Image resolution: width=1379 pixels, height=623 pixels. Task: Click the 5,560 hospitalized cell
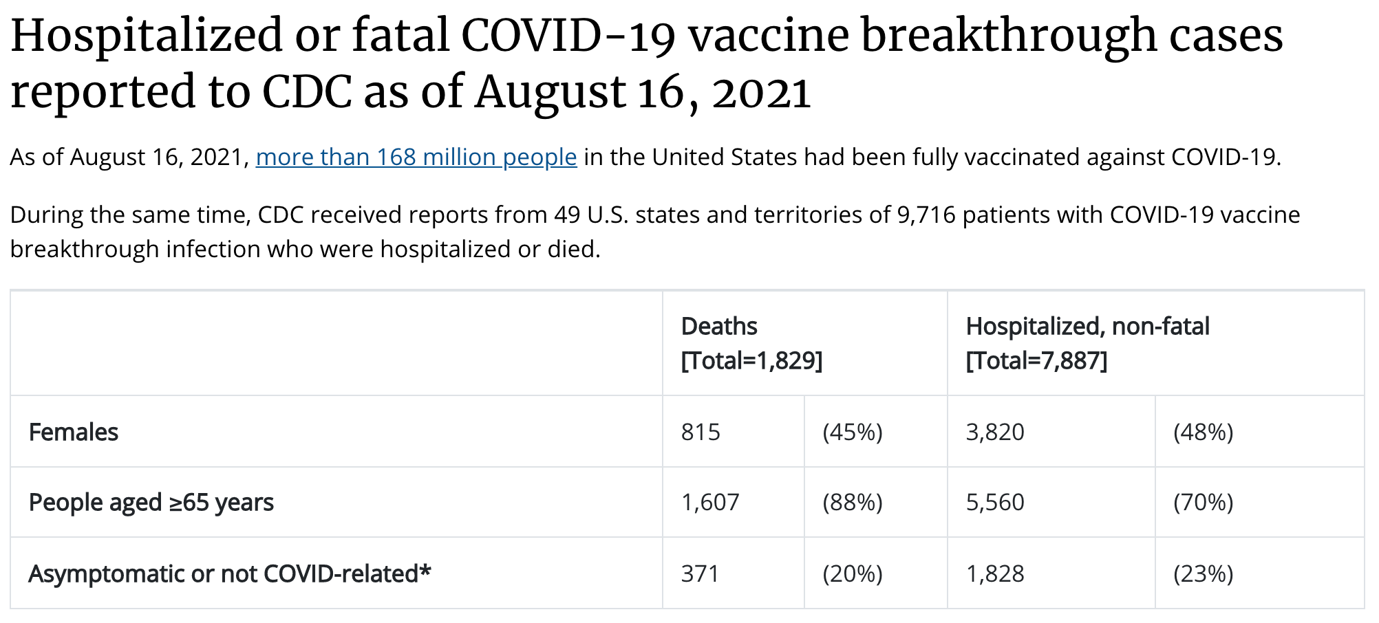[x=995, y=503]
